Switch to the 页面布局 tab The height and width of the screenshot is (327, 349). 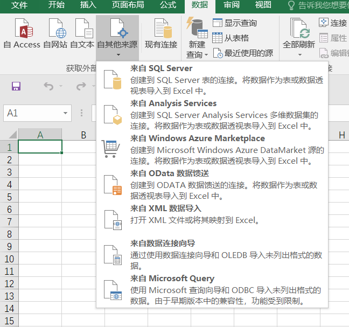click(128, 5)
